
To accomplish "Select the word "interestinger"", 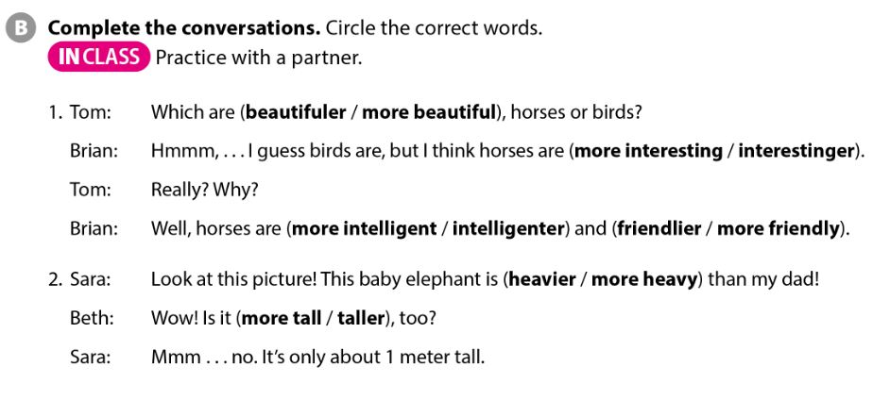I will [x=795, y=151].
